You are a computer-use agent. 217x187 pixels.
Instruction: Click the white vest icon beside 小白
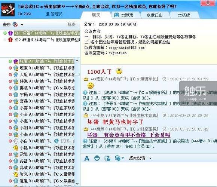[16, 141]
